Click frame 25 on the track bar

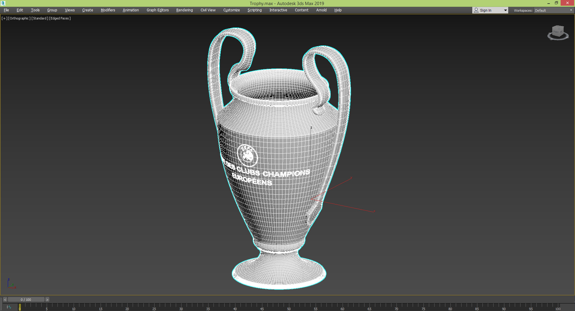(x=154, y=307)
